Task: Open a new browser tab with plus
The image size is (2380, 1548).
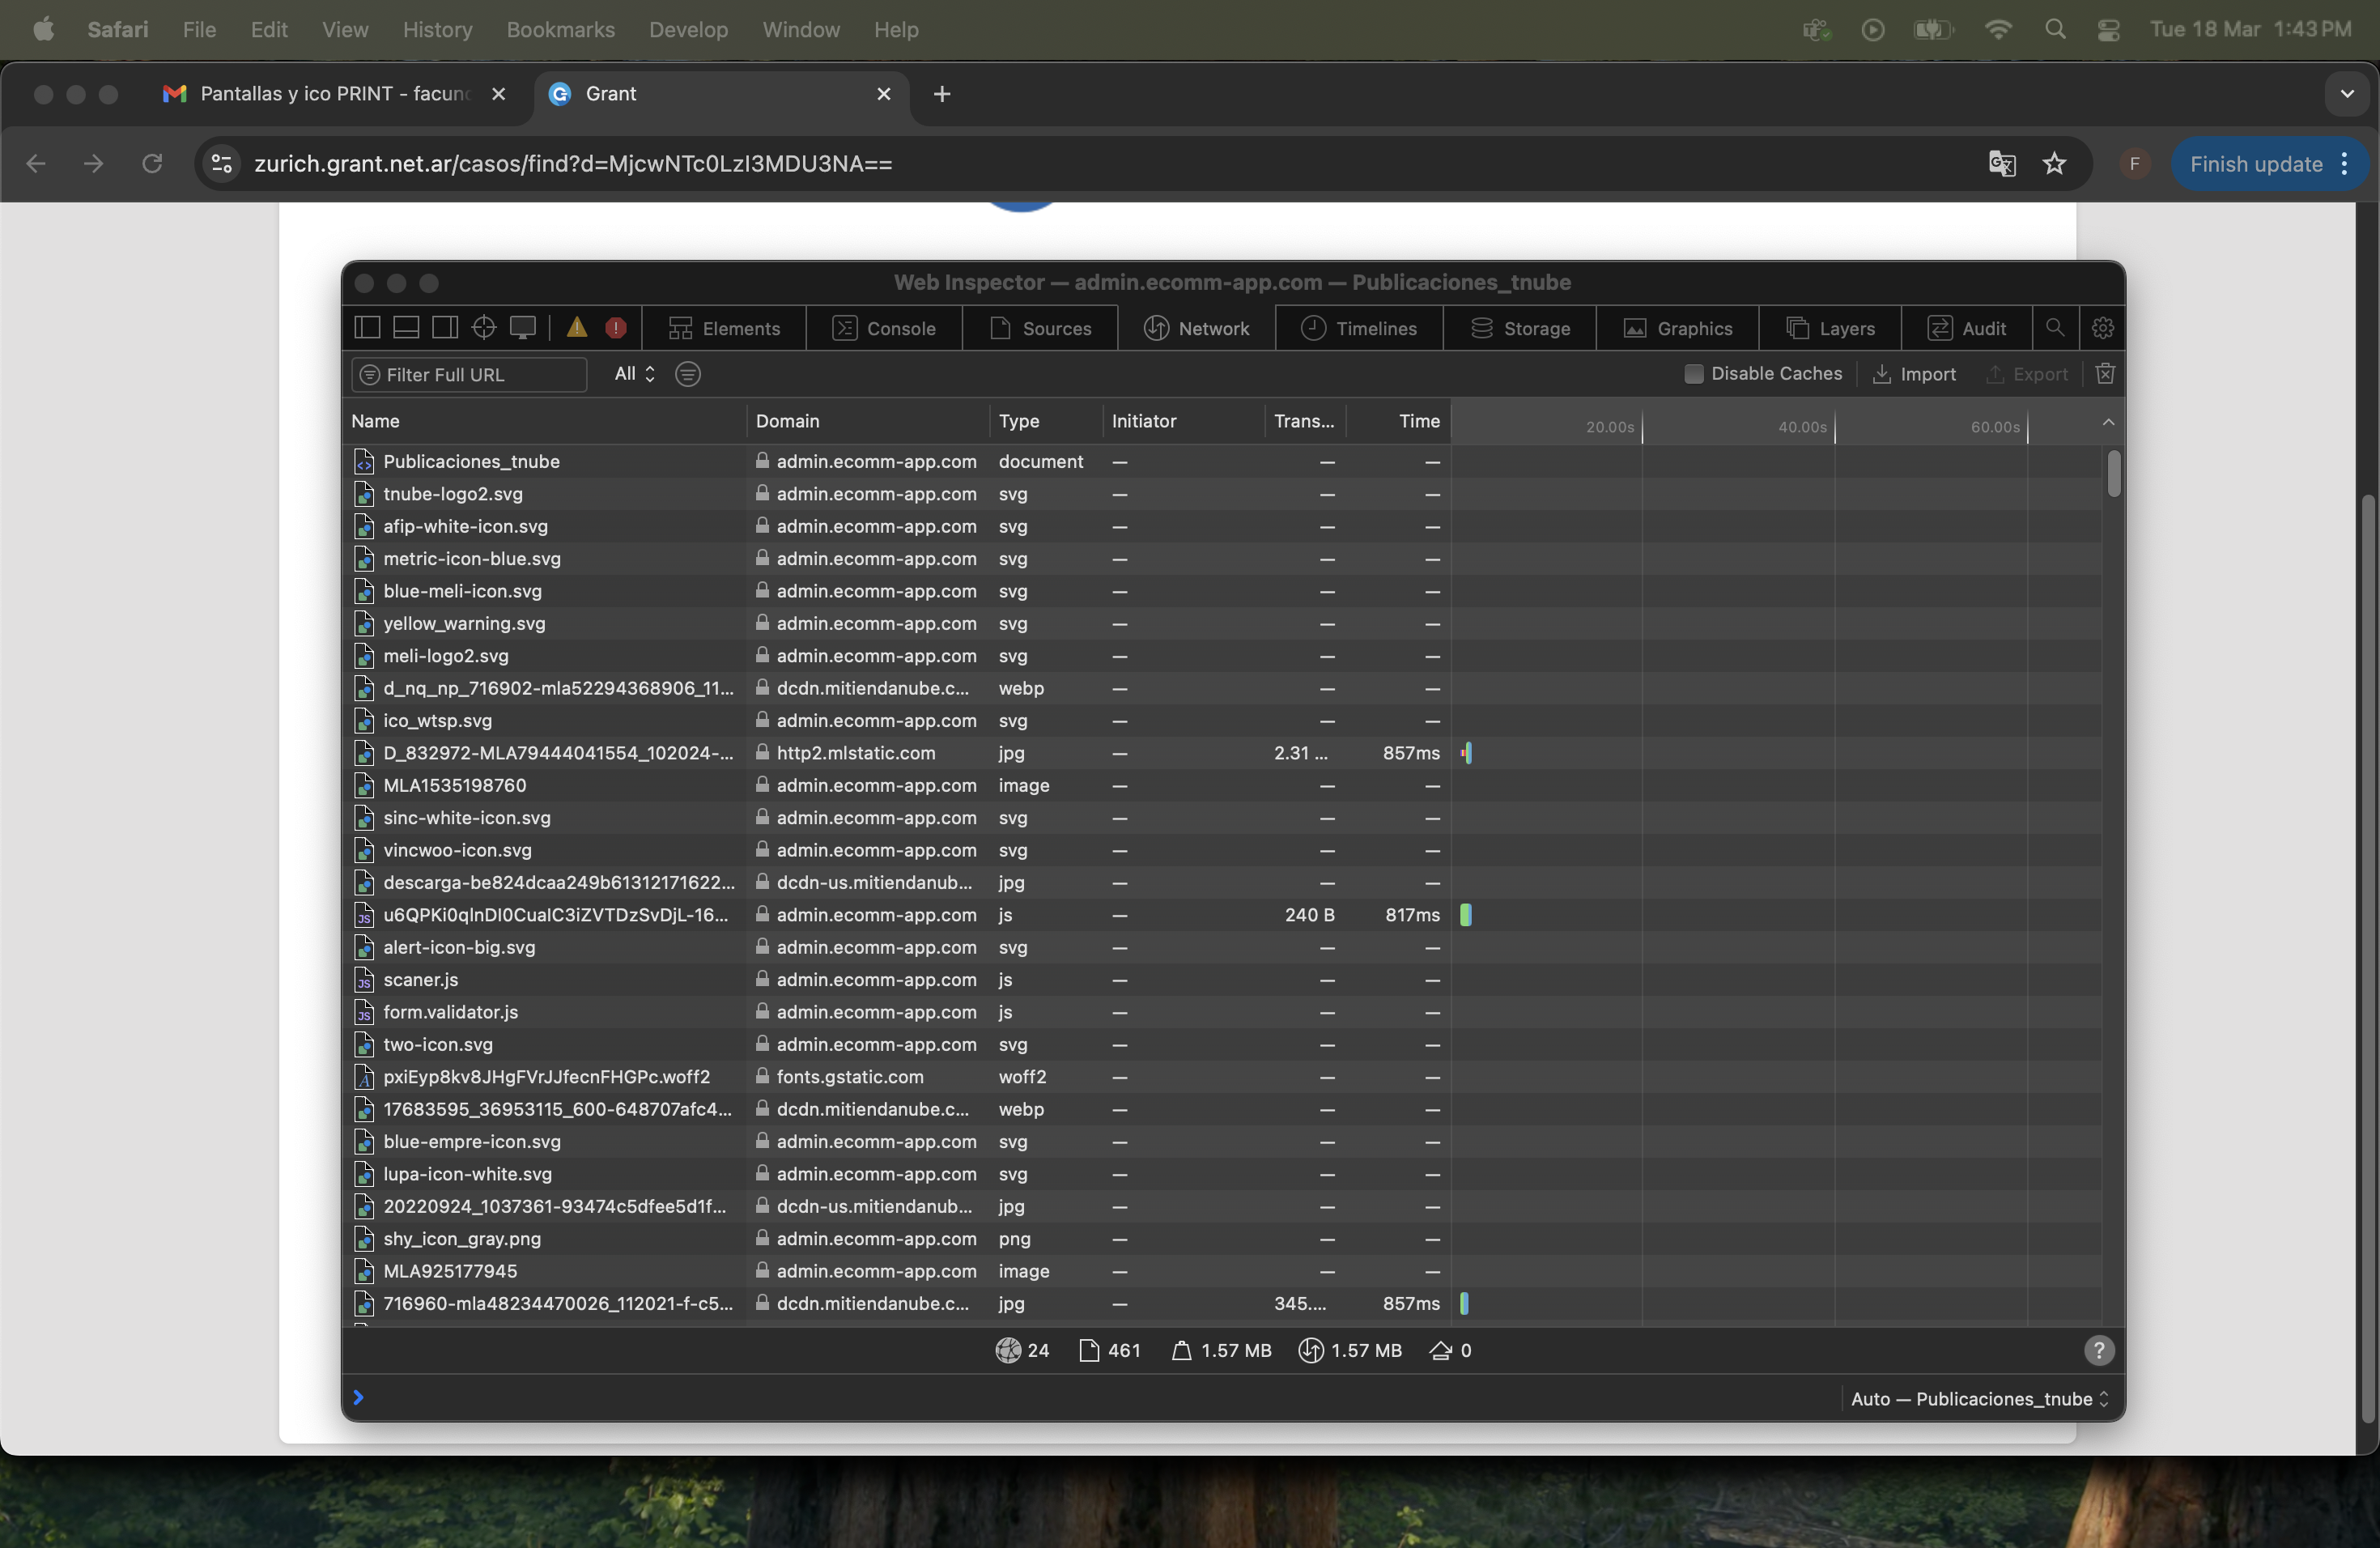Action: [942, 93]
